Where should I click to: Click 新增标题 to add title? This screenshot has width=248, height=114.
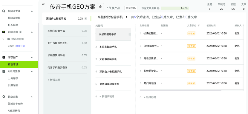150,97
